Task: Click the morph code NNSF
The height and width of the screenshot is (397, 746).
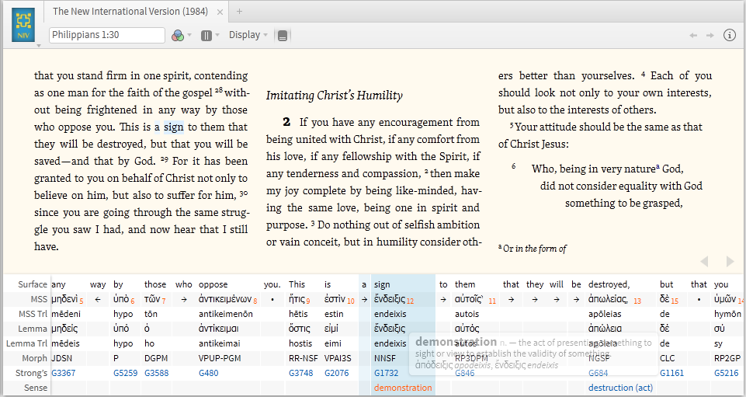Action: click(x=385, y=358)
